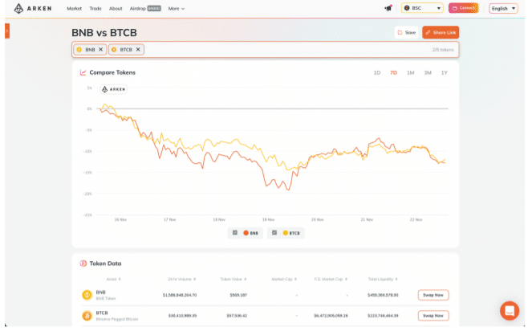Image resolution: width=528 pixels, height=331 pixels.
Task: Sort table by F.D. Market Cap
Action: (x=331, y=279)
